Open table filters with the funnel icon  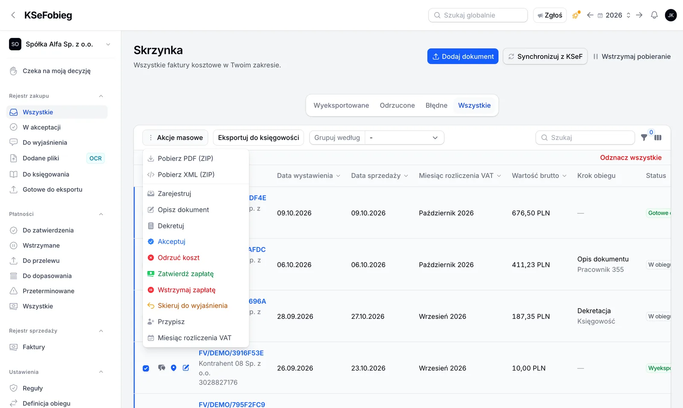(x=644, y=137)
